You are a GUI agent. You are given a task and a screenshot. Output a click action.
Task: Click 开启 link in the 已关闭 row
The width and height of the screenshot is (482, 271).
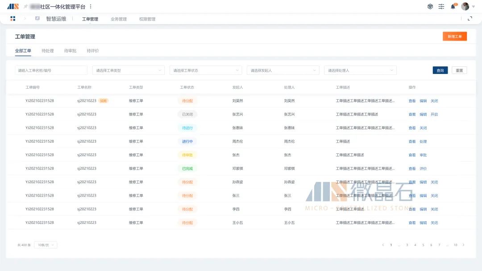tap(434, 115)
